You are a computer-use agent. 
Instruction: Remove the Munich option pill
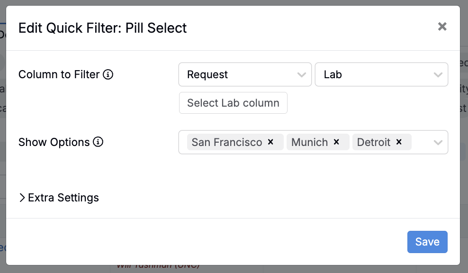337,142
